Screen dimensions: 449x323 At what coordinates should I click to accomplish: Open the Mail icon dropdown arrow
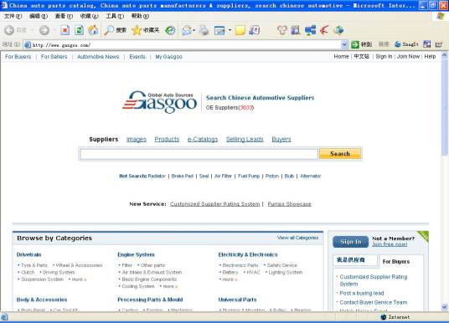[x=194, y=30]
